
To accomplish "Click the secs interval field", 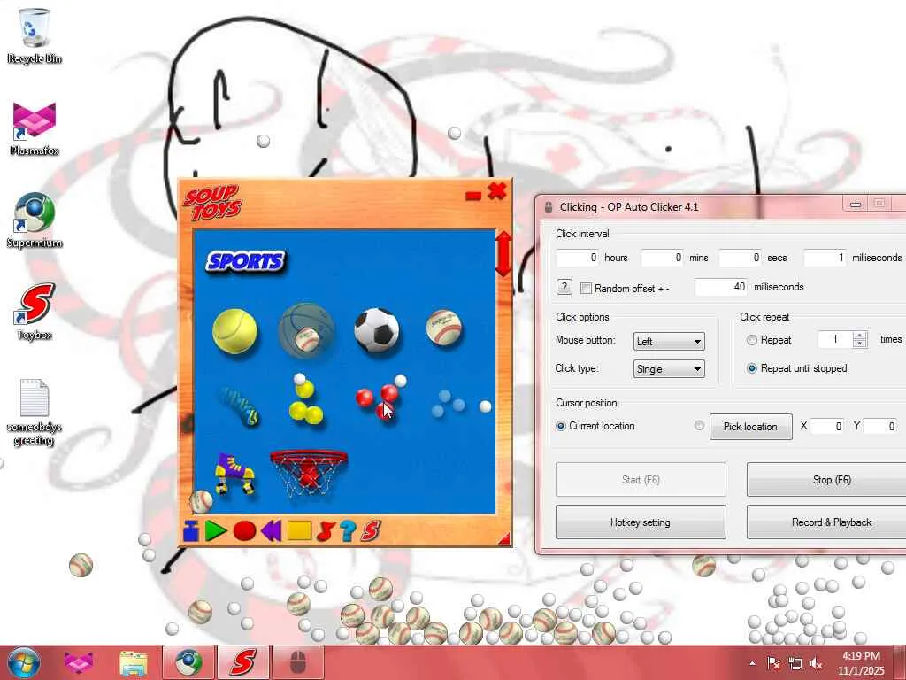I will pyautogui.click(x=741, y=258).
